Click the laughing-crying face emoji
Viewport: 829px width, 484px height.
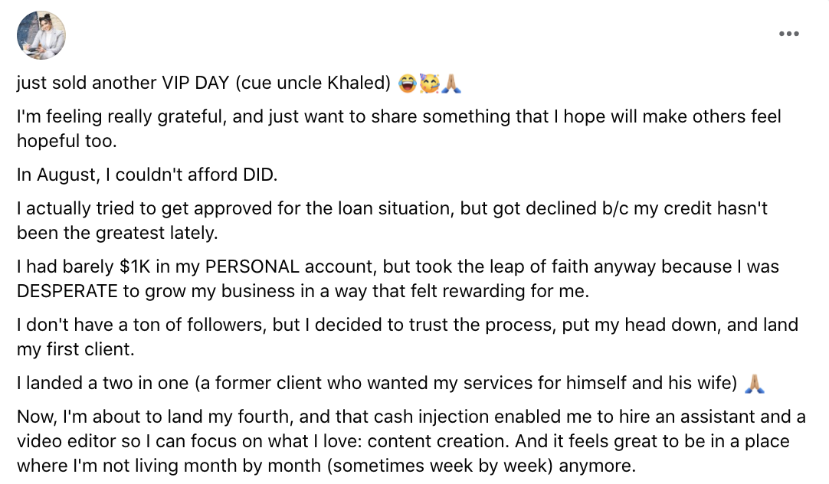coord(407,83)
